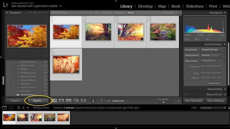Add keyword with plus icon in Keyword List

coord(185,94)
